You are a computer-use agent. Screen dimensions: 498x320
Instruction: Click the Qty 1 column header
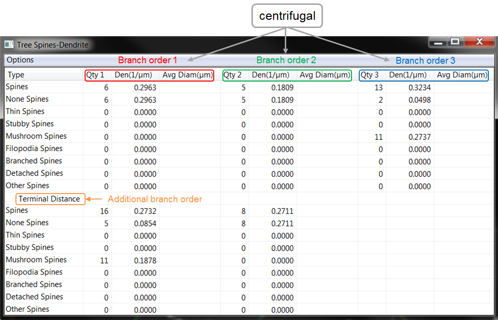(96, 75)
